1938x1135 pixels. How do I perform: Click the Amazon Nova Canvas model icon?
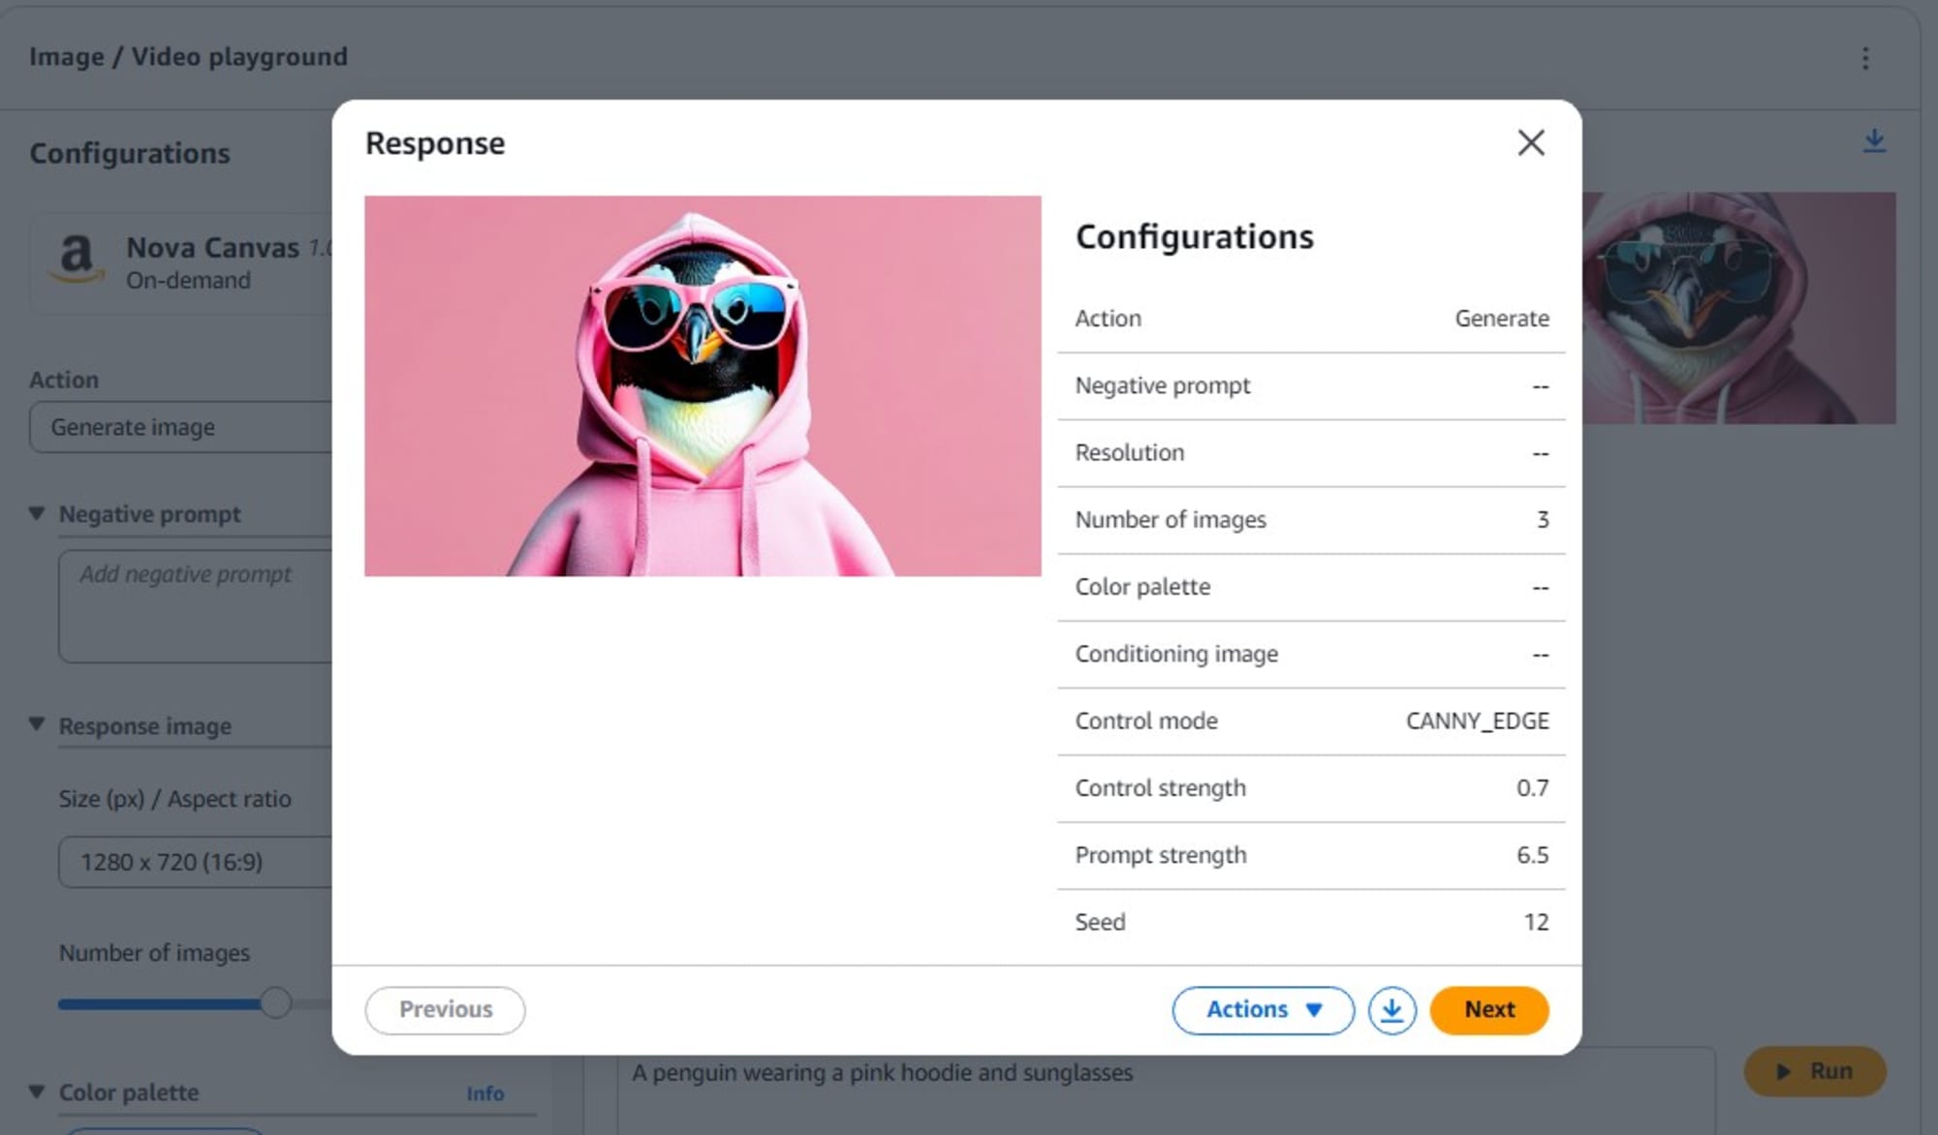(75, 261)
